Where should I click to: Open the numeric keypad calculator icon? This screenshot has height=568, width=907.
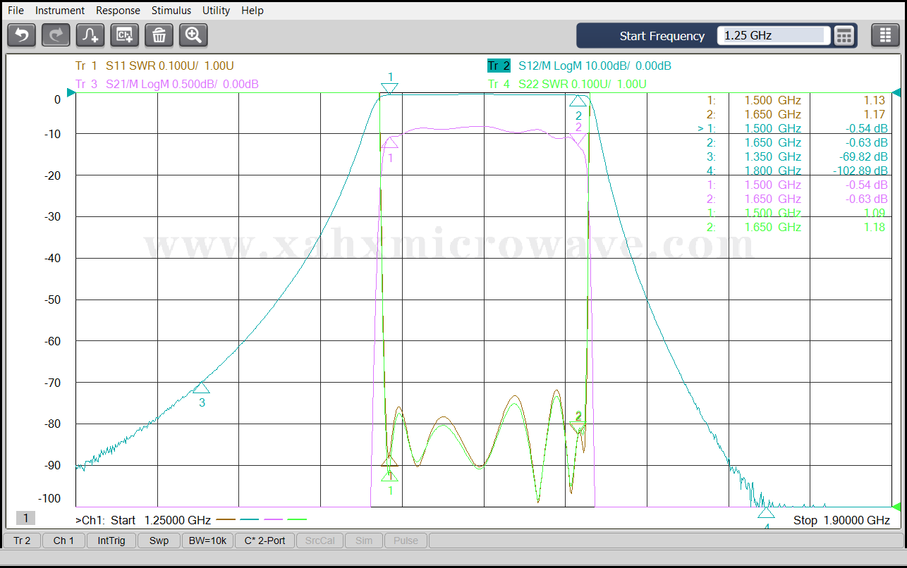(x=844, y=35)
